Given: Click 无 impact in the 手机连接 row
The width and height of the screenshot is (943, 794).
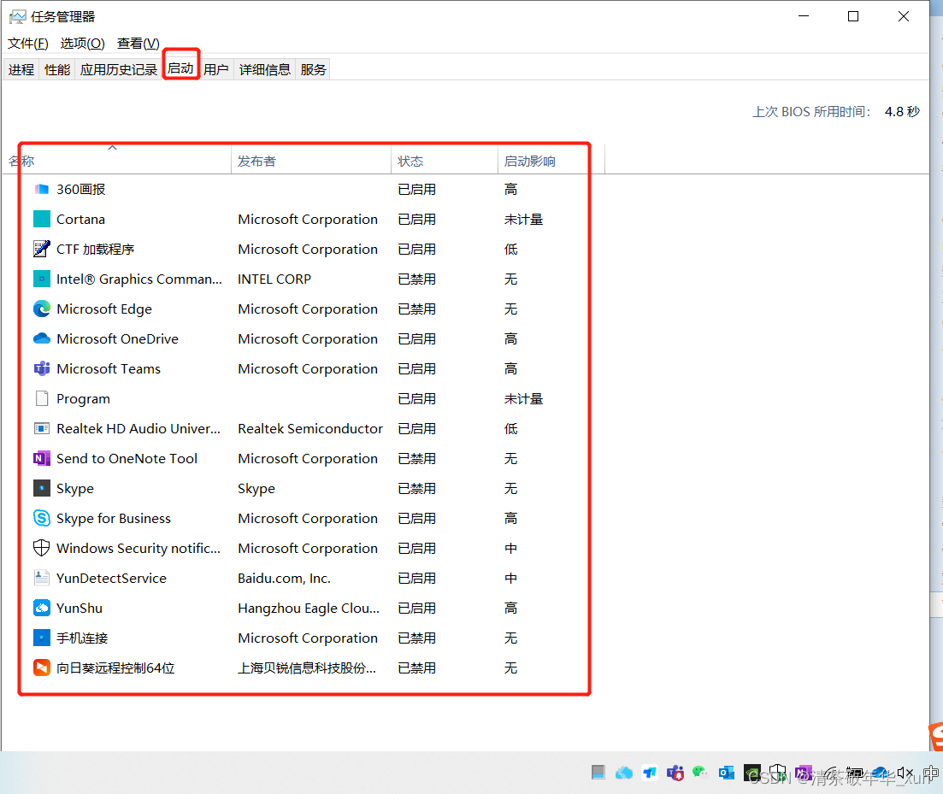Looking at the screenshot, I should (x=510, y=638).
